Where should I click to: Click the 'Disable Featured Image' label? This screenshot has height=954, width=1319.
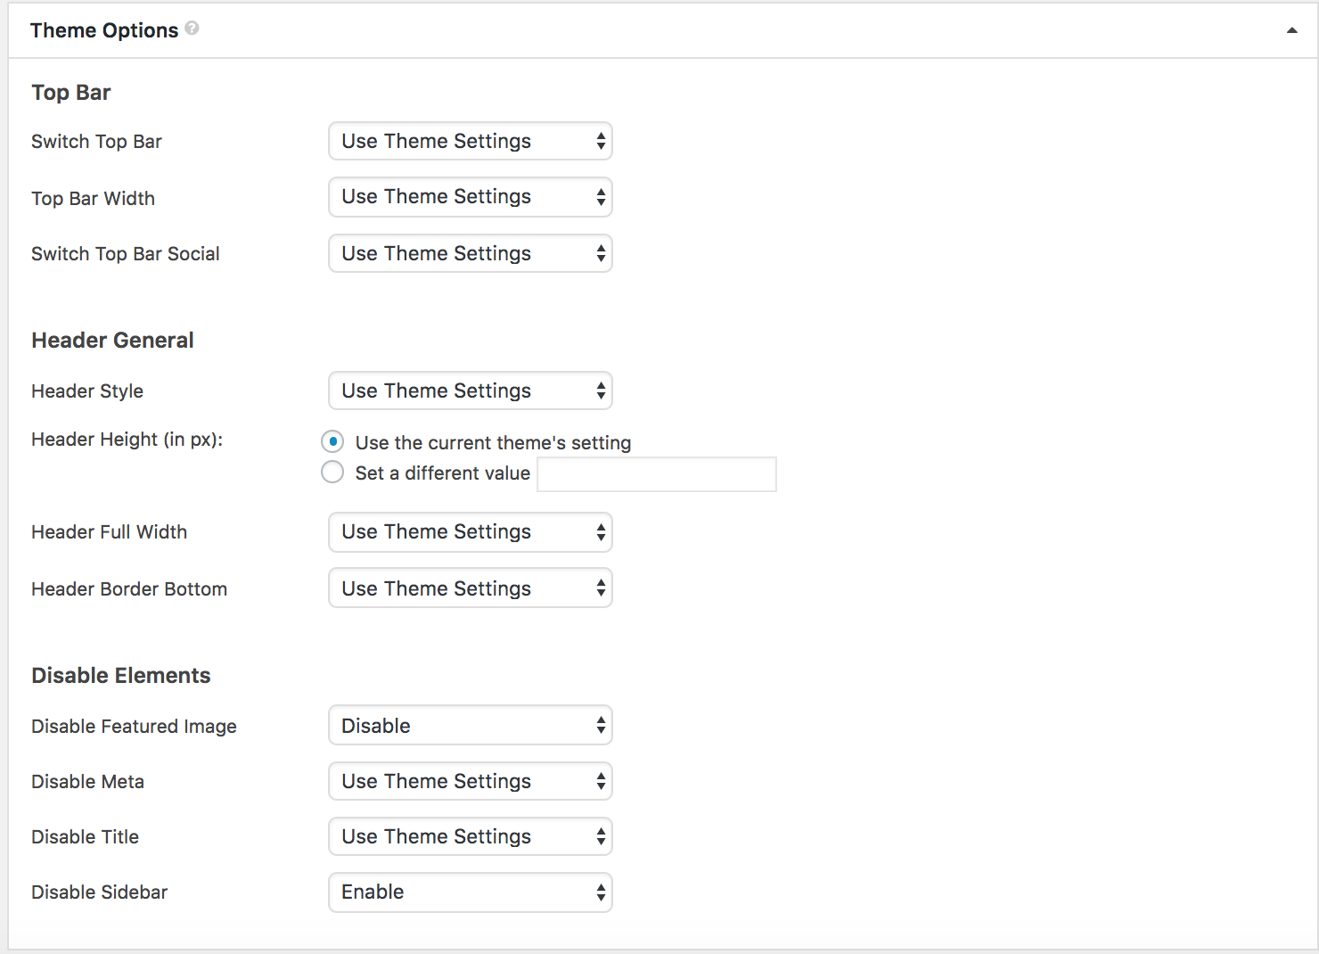134,727
